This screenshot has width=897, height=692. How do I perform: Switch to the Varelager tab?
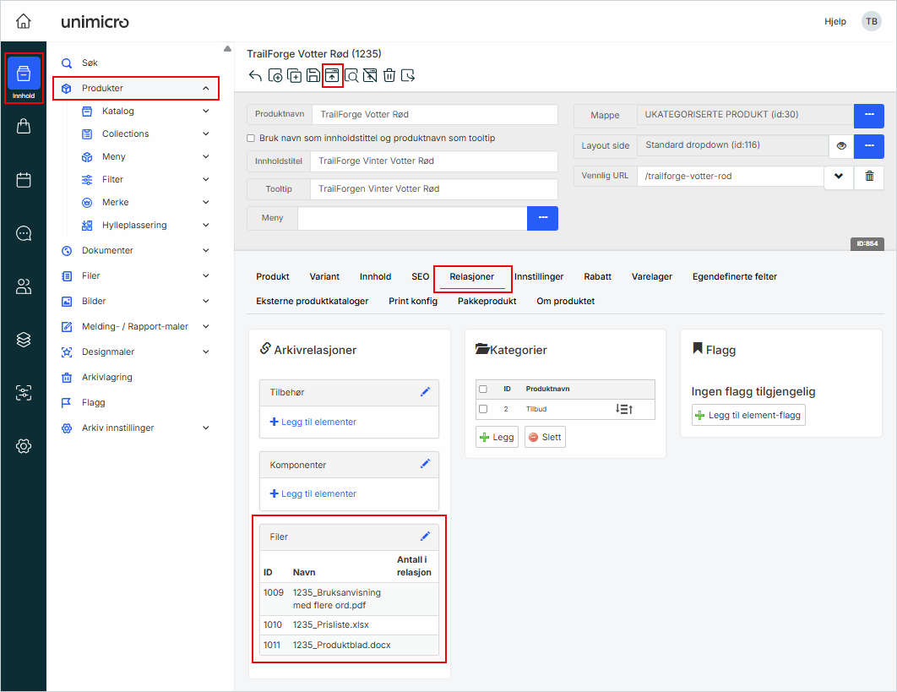pos(652,276)
